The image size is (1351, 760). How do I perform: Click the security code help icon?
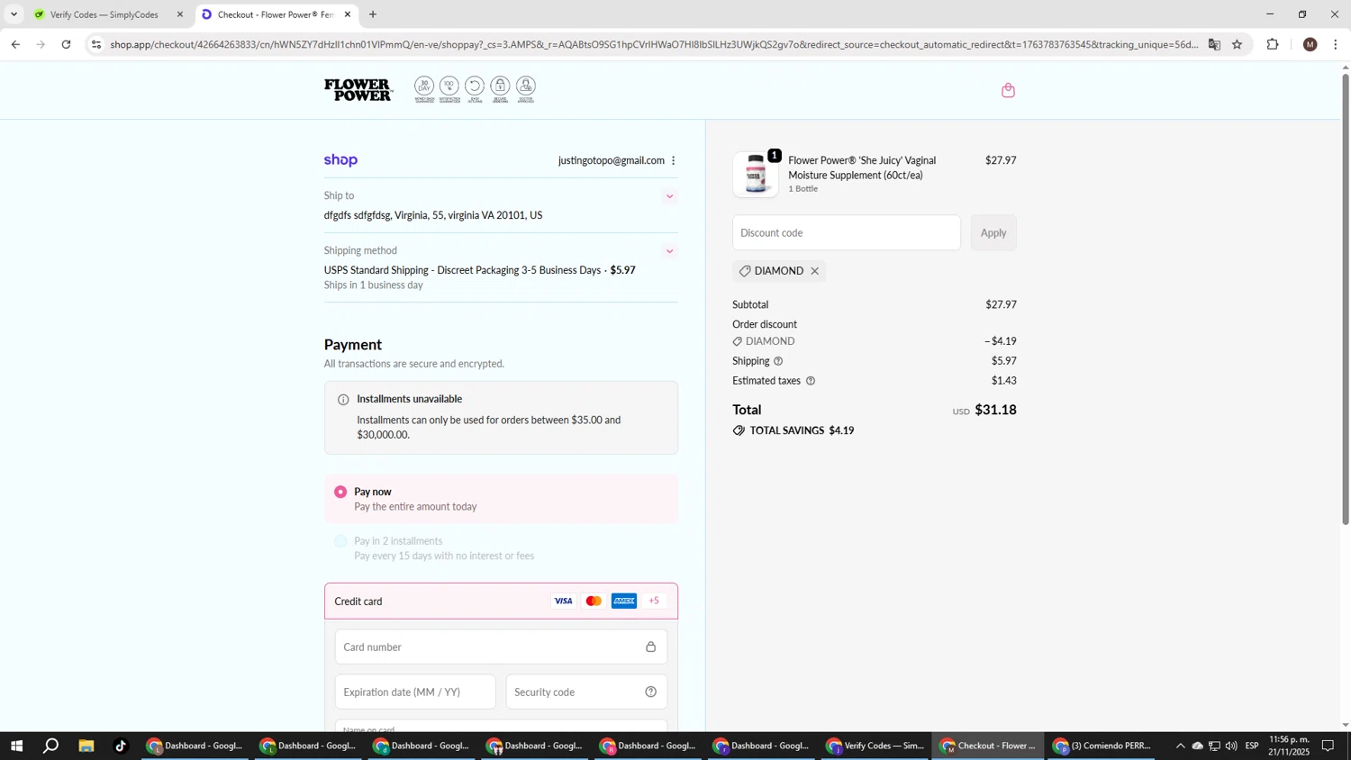[650, 692]
